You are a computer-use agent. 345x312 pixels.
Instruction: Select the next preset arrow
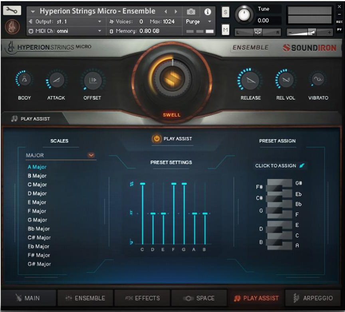(x=175, y=12)
